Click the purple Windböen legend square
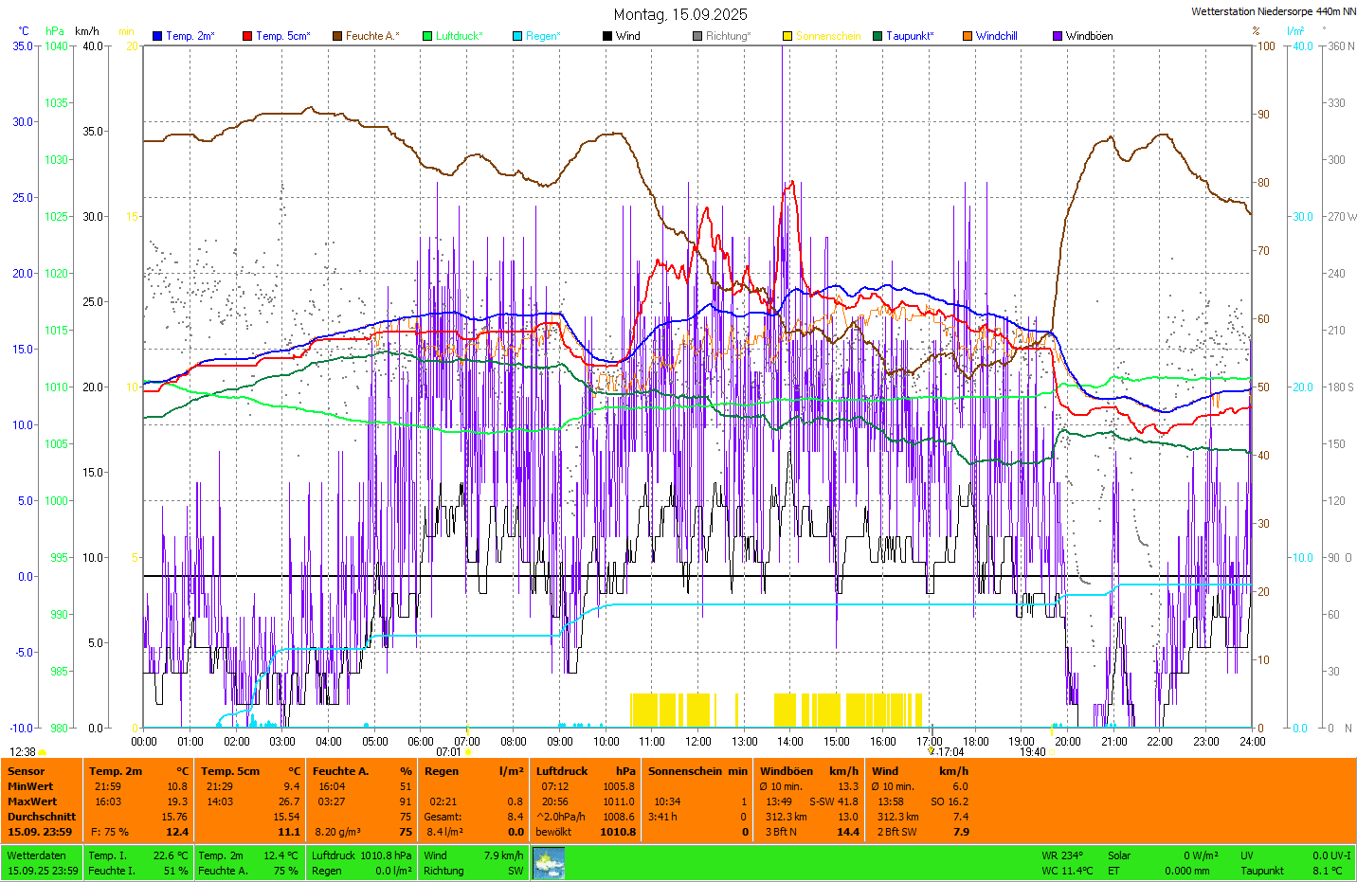 point(1058,36)
